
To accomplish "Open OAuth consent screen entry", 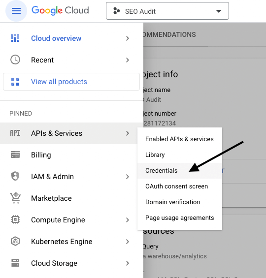I will 180,186.
